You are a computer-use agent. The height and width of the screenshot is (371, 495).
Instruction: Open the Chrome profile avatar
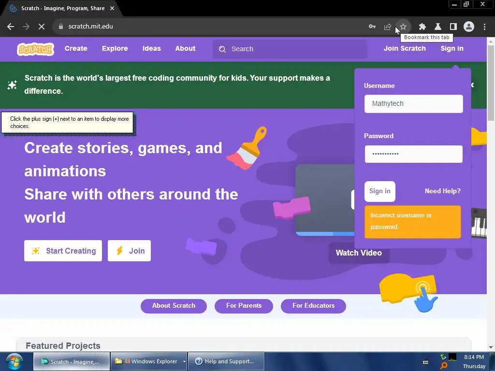point(469,27)
